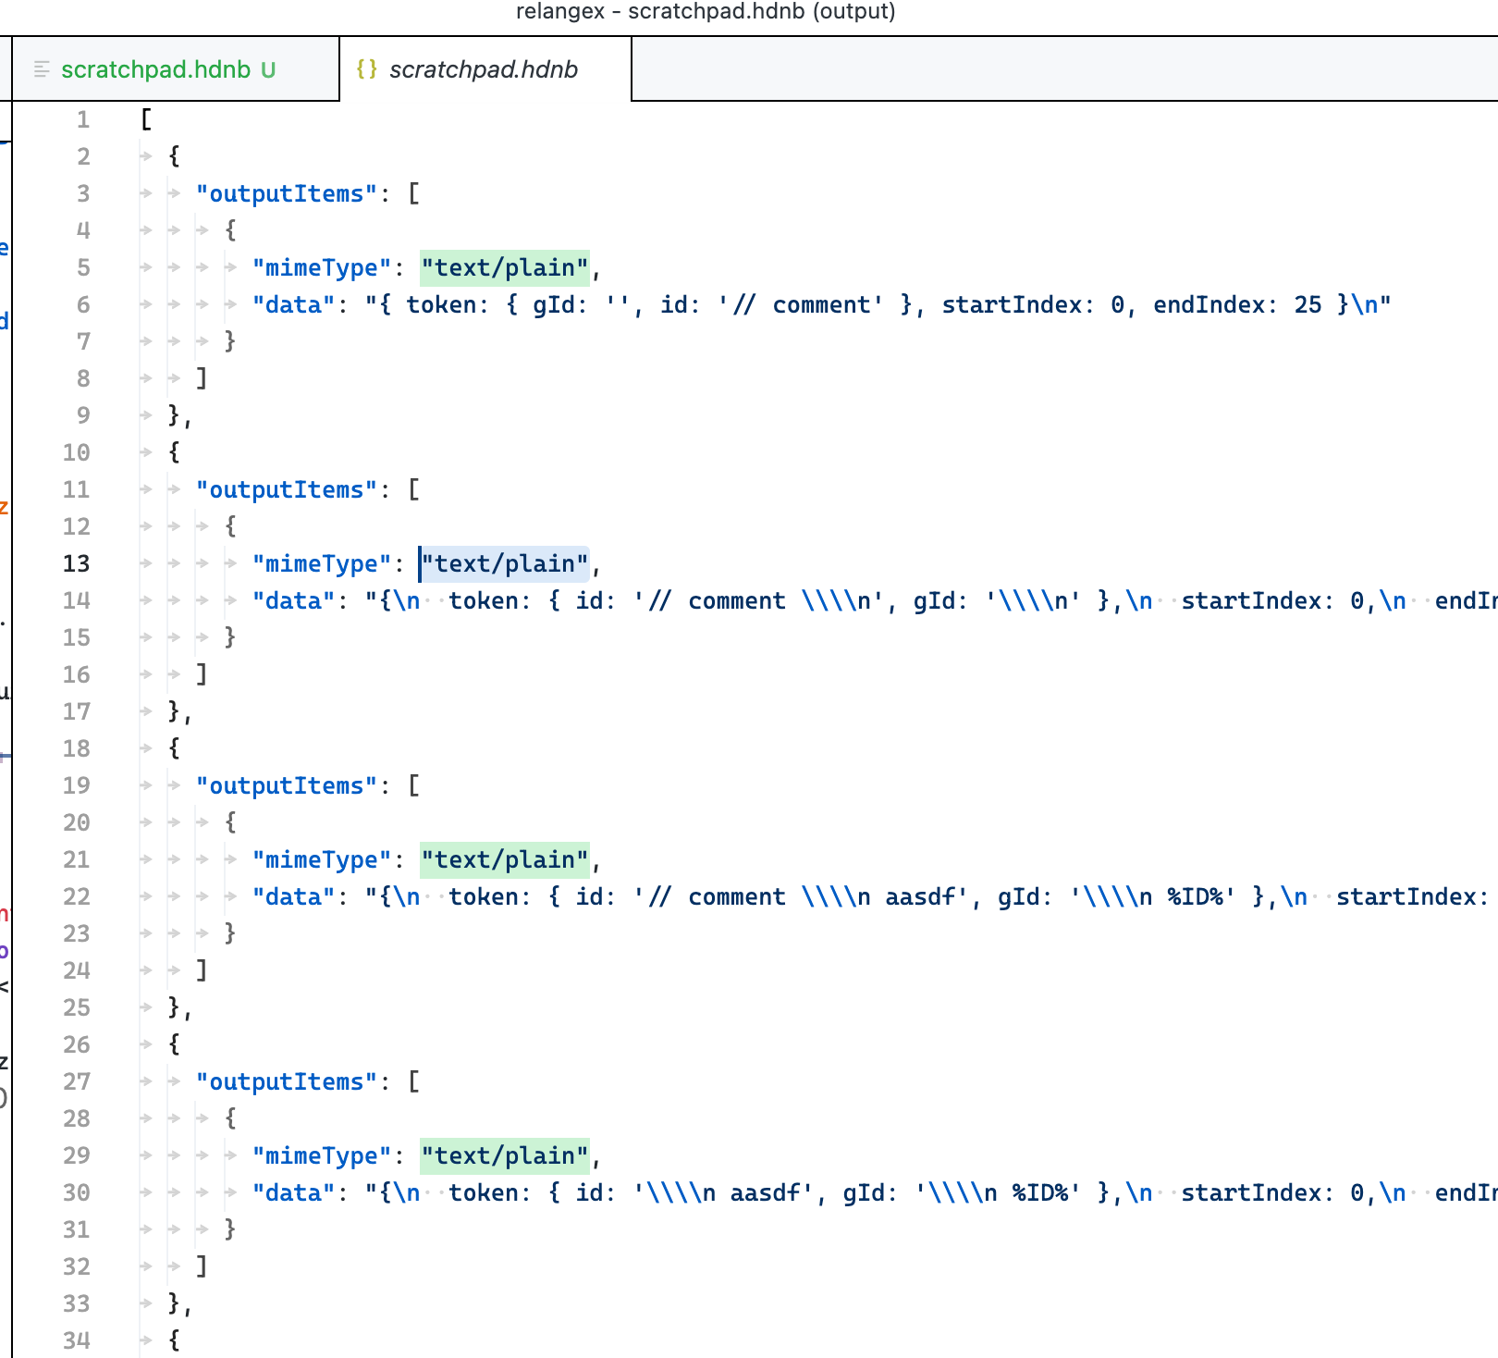Click the mimeType key on line 29
Viewport: 1498px width, 1358px height.
pos(321,1155)
